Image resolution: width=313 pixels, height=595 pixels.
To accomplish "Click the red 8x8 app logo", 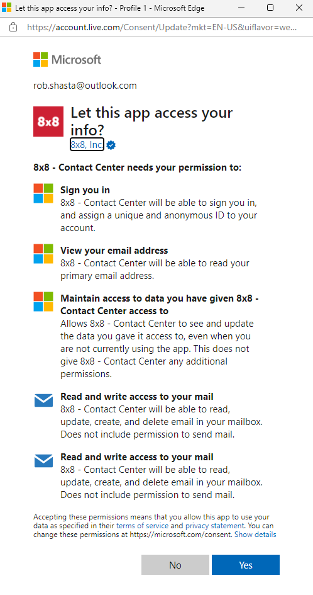I will pyautogui.click(x=48, y=122).
